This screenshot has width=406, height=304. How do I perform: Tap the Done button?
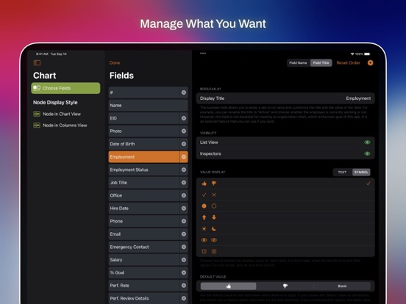pyautogui.click(x=115, y=63)
